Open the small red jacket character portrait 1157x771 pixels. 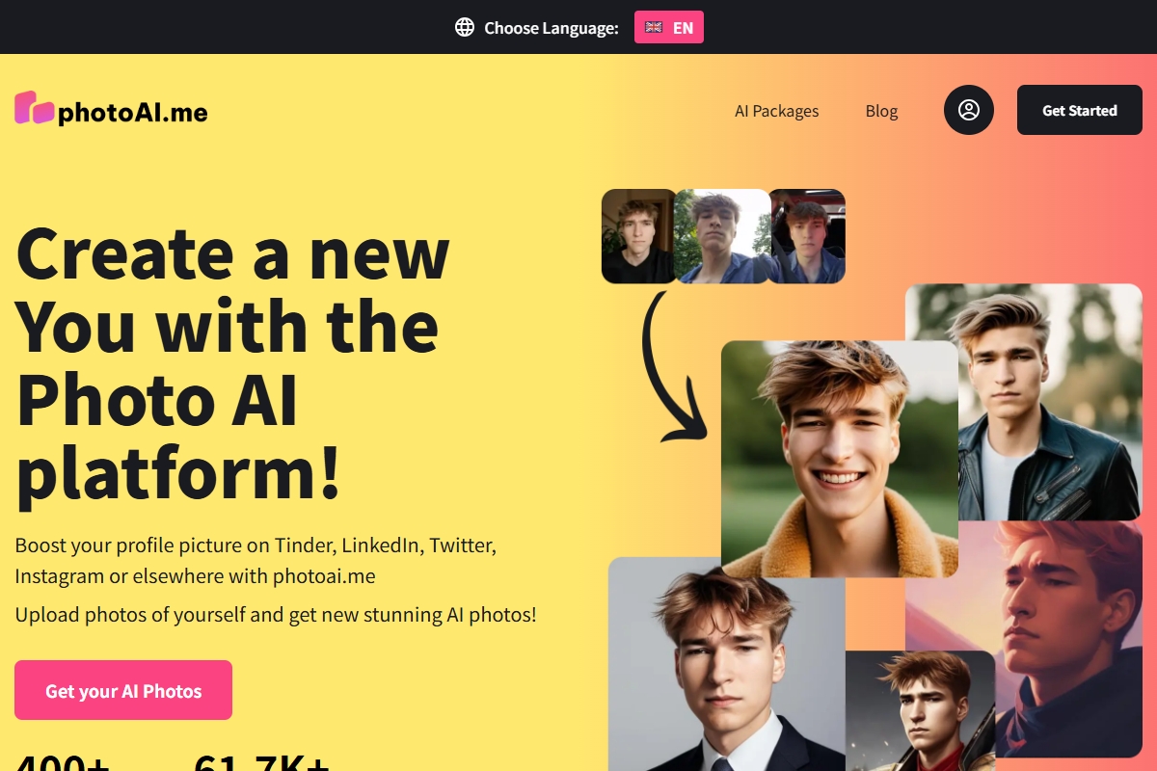[x=920, y=710]
